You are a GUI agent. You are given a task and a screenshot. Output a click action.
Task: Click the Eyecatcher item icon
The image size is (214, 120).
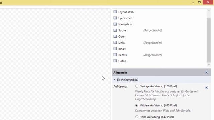pos(115,18)
